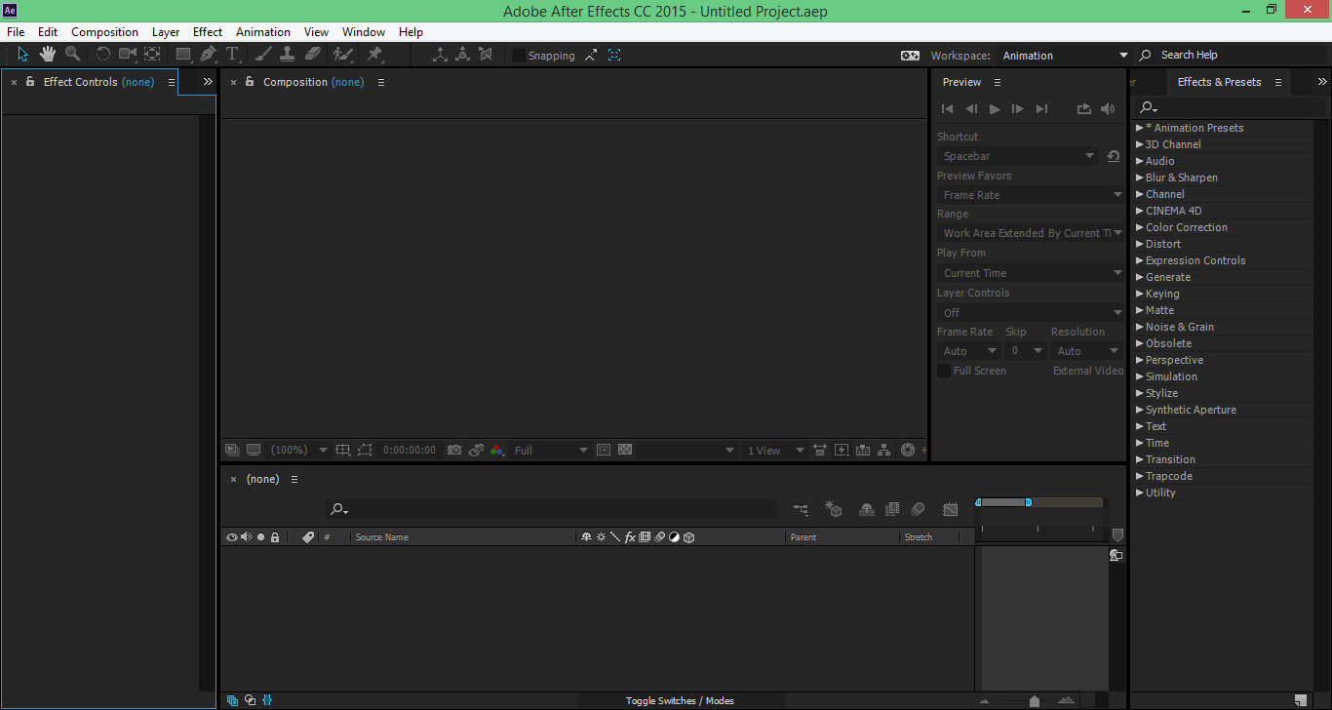This screenshot has height=710, width=1332.
Task: Open the Composition menu
Action: [x=104, y=32]
